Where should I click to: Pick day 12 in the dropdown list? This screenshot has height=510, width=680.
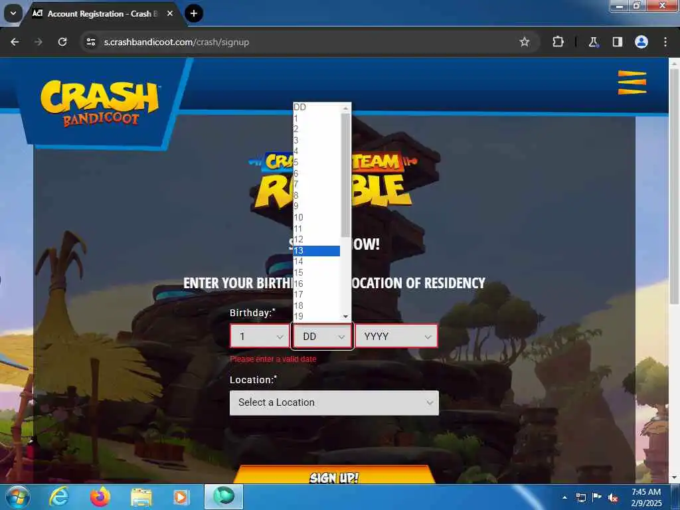pyautogui.click(x=317, y=239)
